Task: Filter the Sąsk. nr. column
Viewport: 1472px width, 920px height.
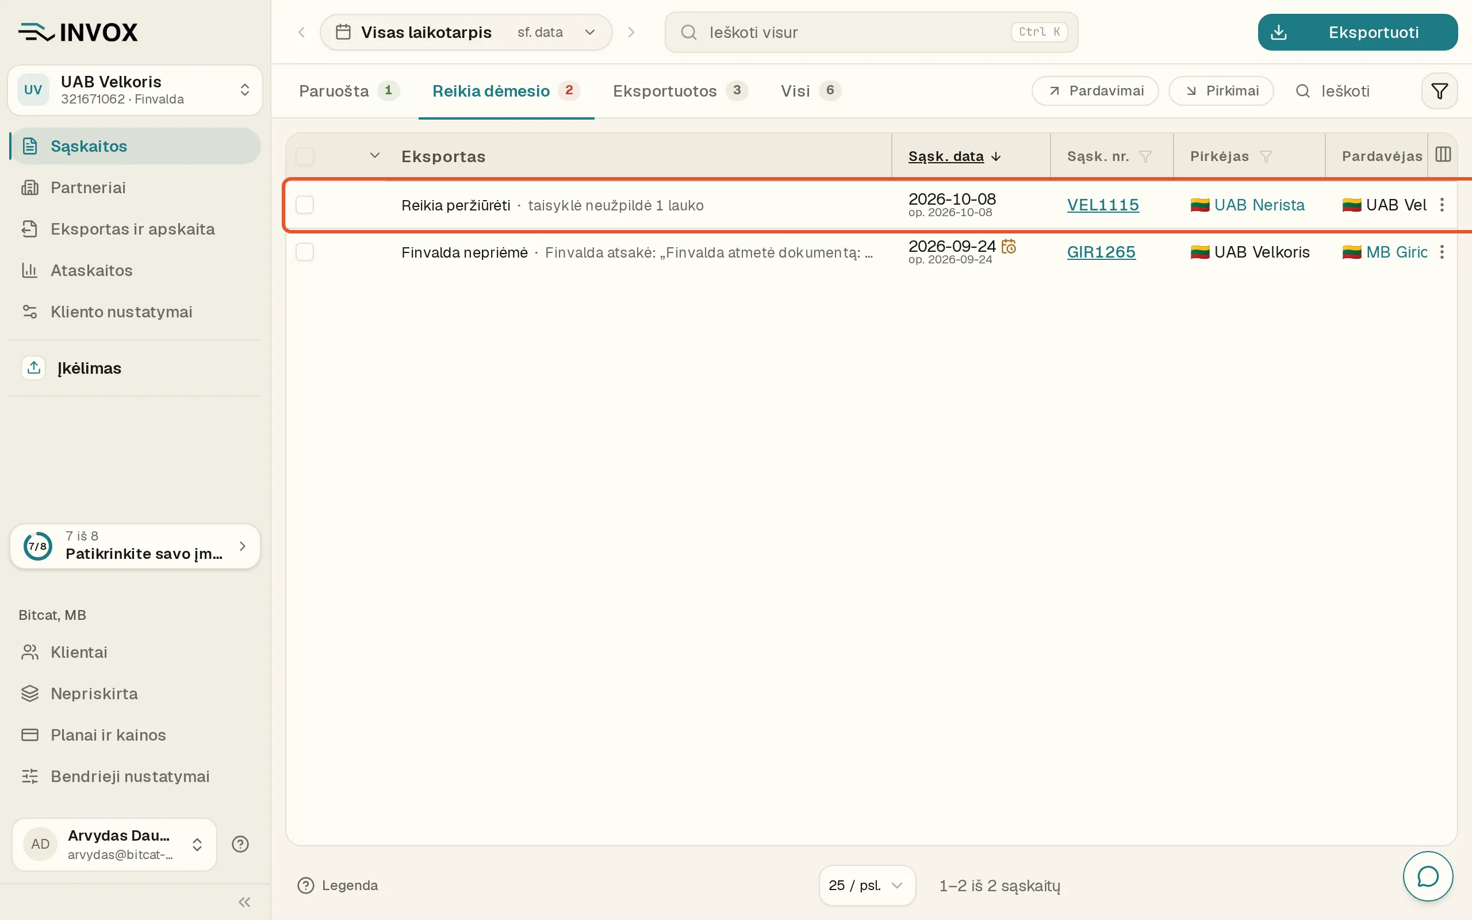Action: [x=1145, y=157]
